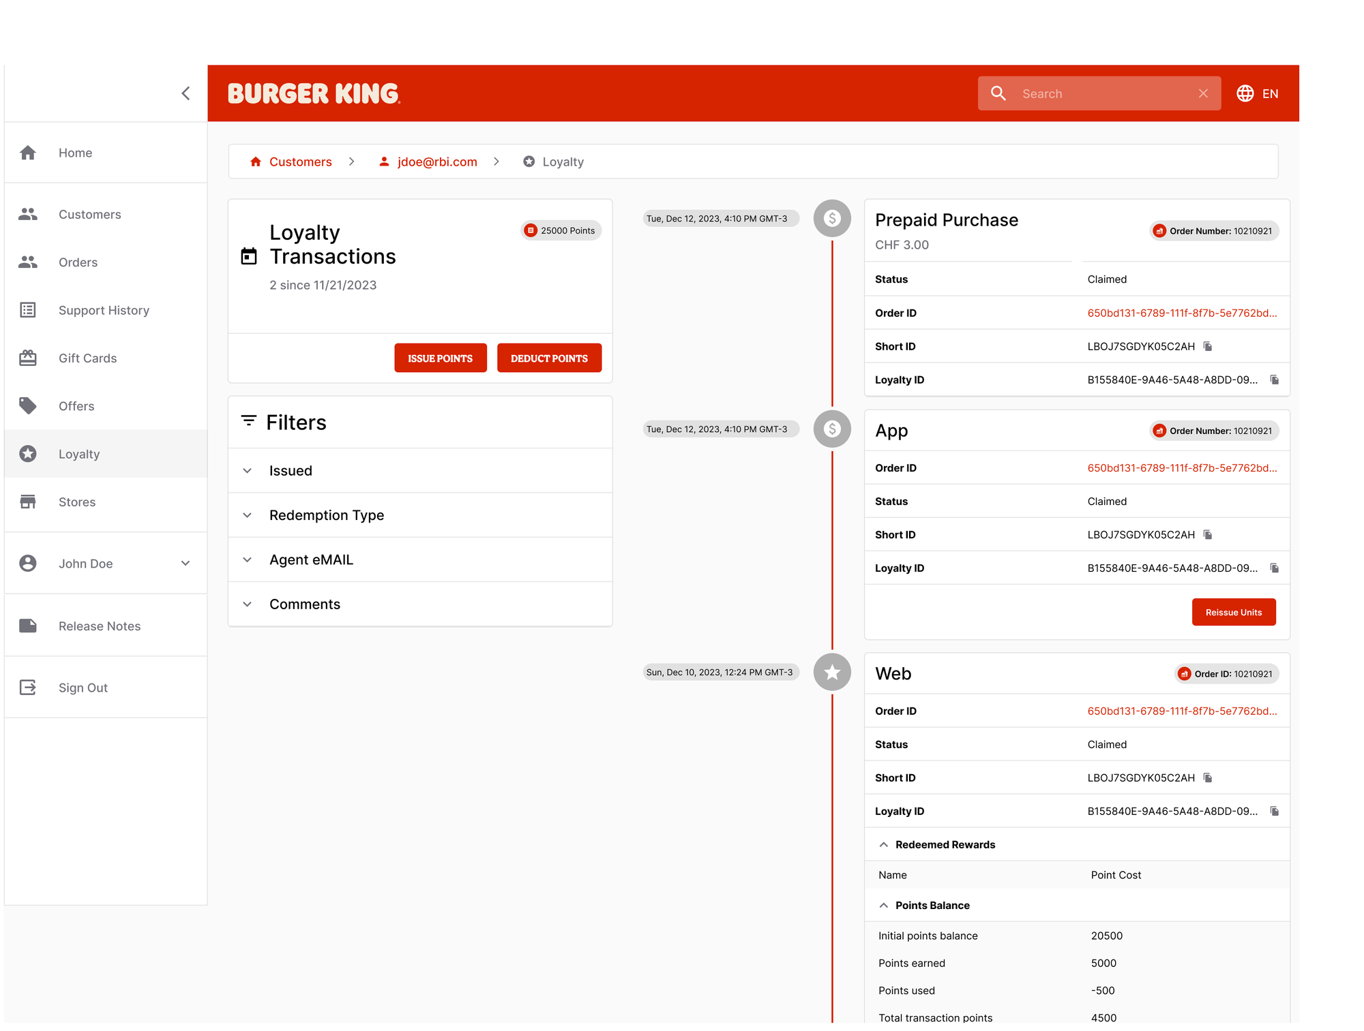1364x1031 pixels.
Task: Click the Prepaid Purchase dollar timeline marker
Action: [x=832, y=218]
